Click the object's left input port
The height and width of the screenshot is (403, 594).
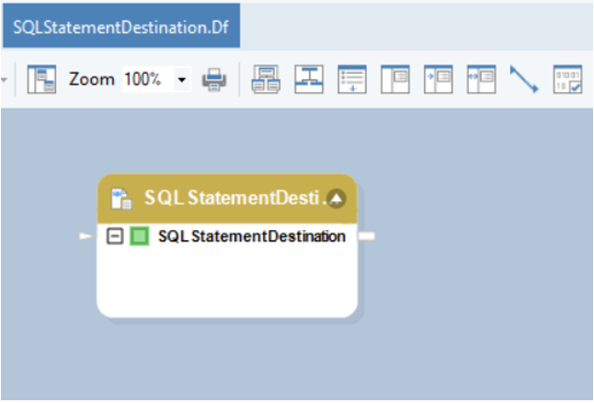coord(87,236)
